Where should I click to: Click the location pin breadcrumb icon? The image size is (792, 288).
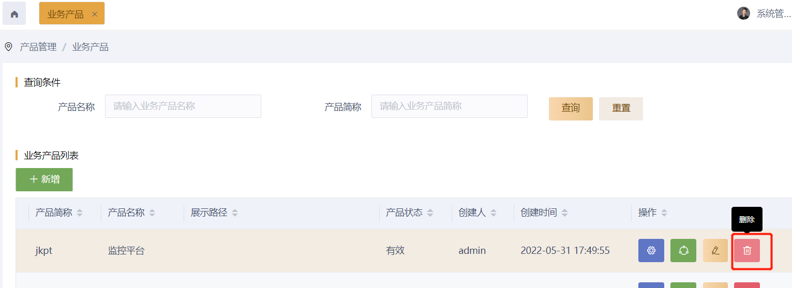point(8,47)
